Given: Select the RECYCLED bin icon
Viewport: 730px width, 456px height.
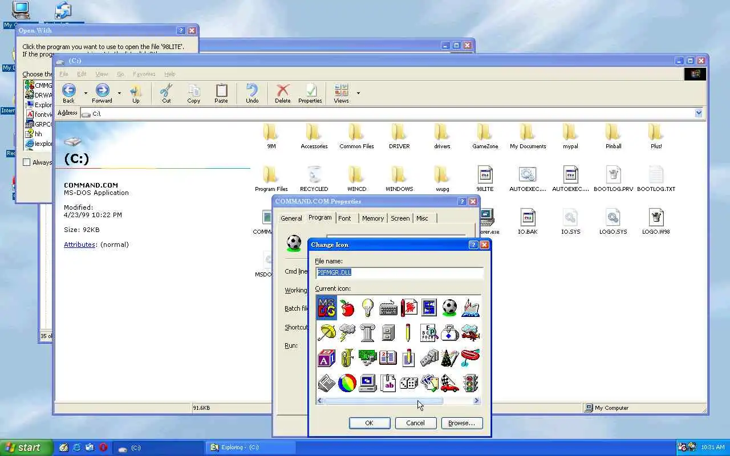Looking at the screenshot, I should (x=314, y=178).
